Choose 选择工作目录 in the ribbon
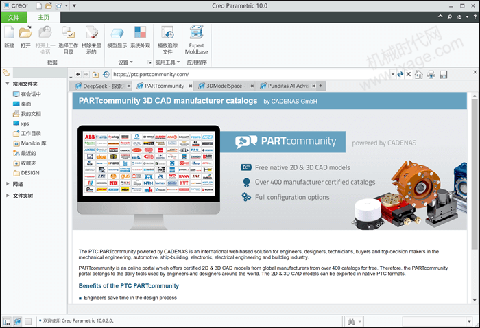This screenshot has width=480, height=328. [68, 33]
